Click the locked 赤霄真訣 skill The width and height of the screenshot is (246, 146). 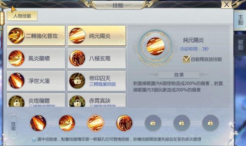[97, 100]
